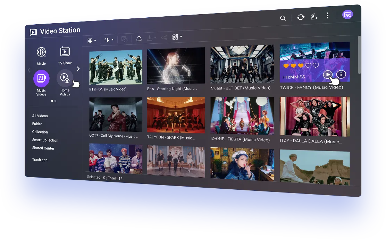Select thumbnail of five men seated
The width and height of the screenshot is (386, 240).
(116, 159)
